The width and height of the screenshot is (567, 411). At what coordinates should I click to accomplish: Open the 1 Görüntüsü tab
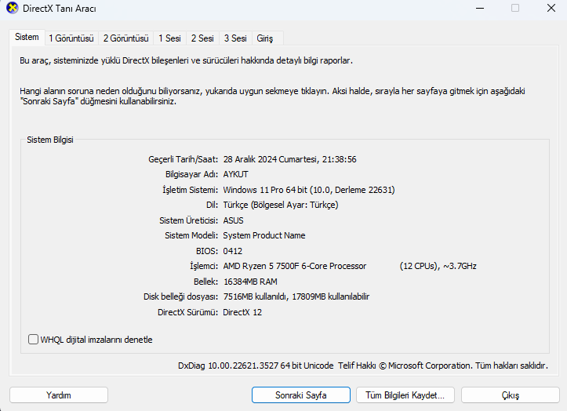coord(71,38)
